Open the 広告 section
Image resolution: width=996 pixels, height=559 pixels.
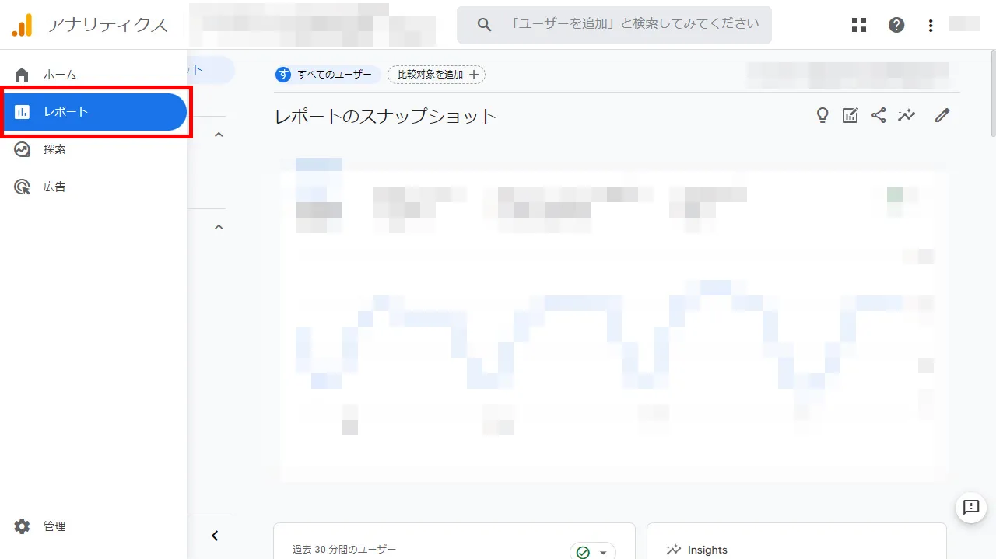click(54, 186)
